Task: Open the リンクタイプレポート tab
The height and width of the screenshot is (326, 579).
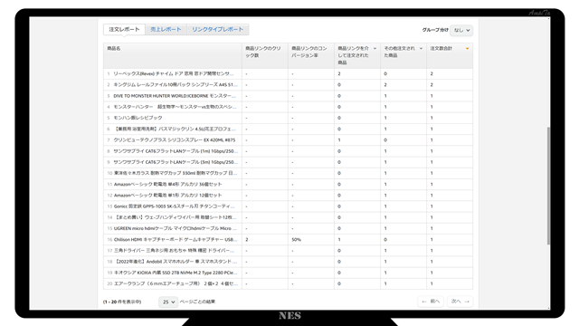Action: (x=217, y=30)
